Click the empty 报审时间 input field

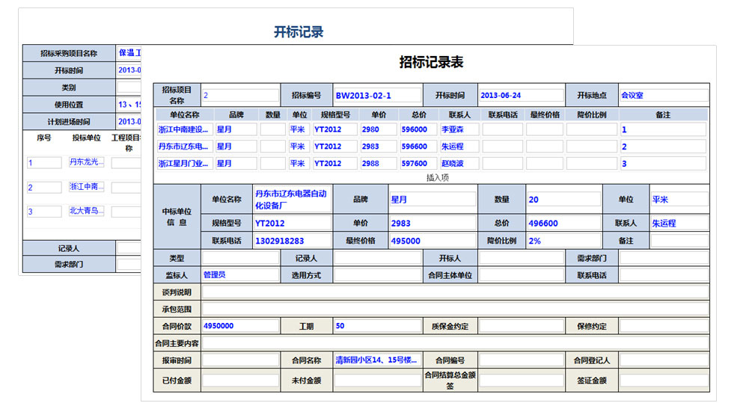tap(240, 360)
